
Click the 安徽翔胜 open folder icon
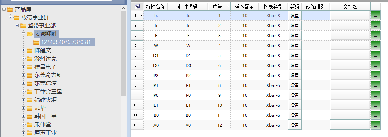click(30, 34)
